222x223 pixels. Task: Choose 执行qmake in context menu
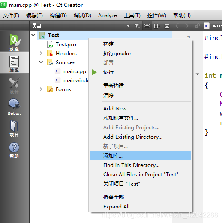pyautogui.click(x=140, y=54)
